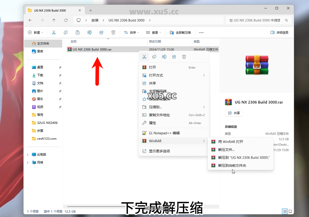The height and width of the screenshot is (217, 309).
Task: Click the Cut icon on the toolbar
Action: (x=54, y=32)
